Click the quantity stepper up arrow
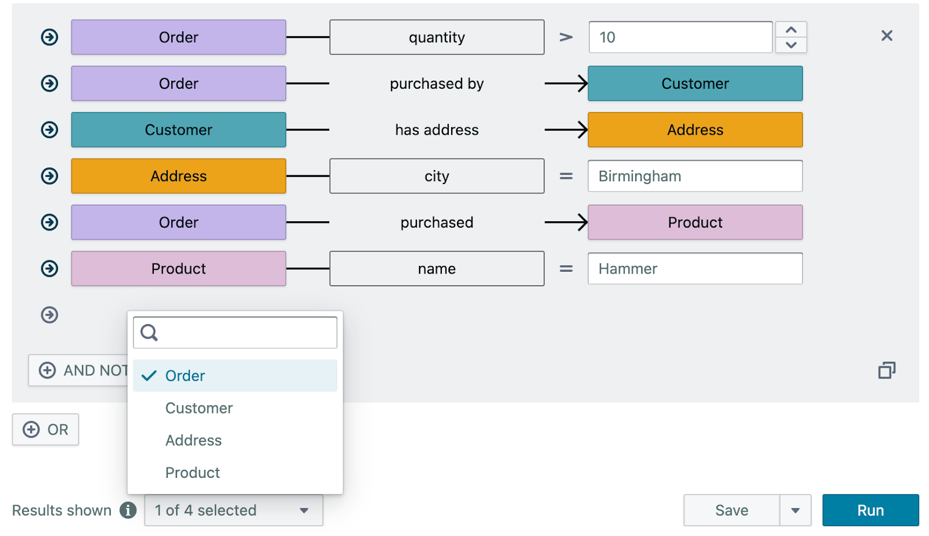 [x=791, y=28]
